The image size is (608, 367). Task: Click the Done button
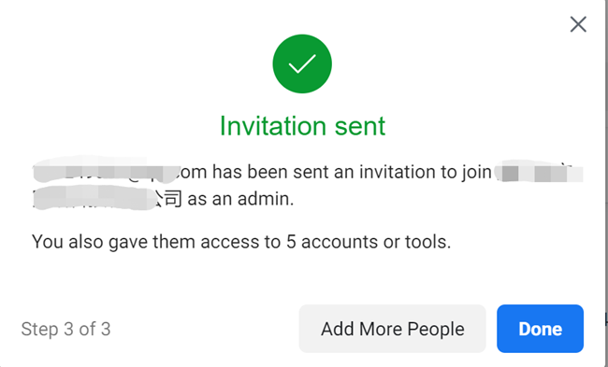pyautogui.click(x=540, y=329)
